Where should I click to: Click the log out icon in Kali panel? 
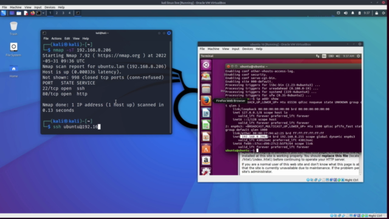coord(384,13)
